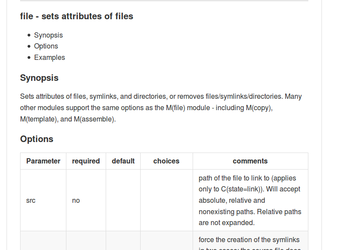Click 'M(assemble)' in the synopsis paragraph

[x=94, y=119]
